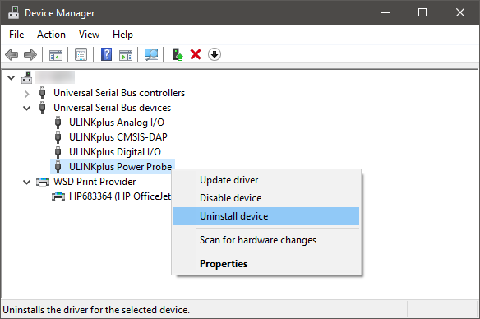The width and height of the screenshot is (480, 319).
Task: Open the Properties sheet toolbar icon
Action: tap(81, 55)
